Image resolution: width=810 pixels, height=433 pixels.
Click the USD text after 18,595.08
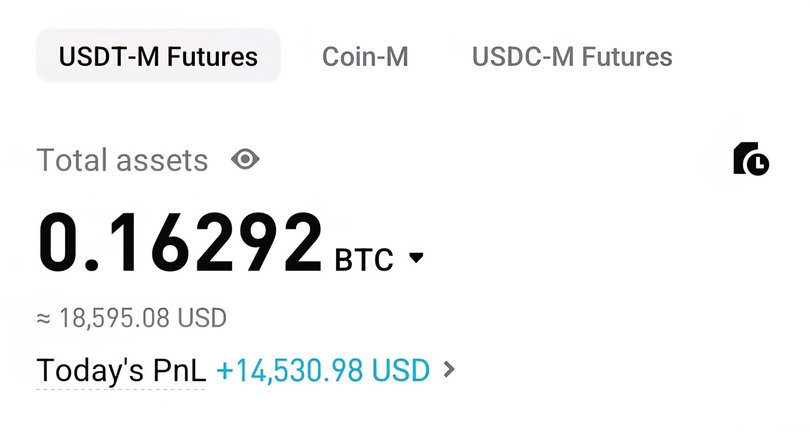tap(202, 318)
